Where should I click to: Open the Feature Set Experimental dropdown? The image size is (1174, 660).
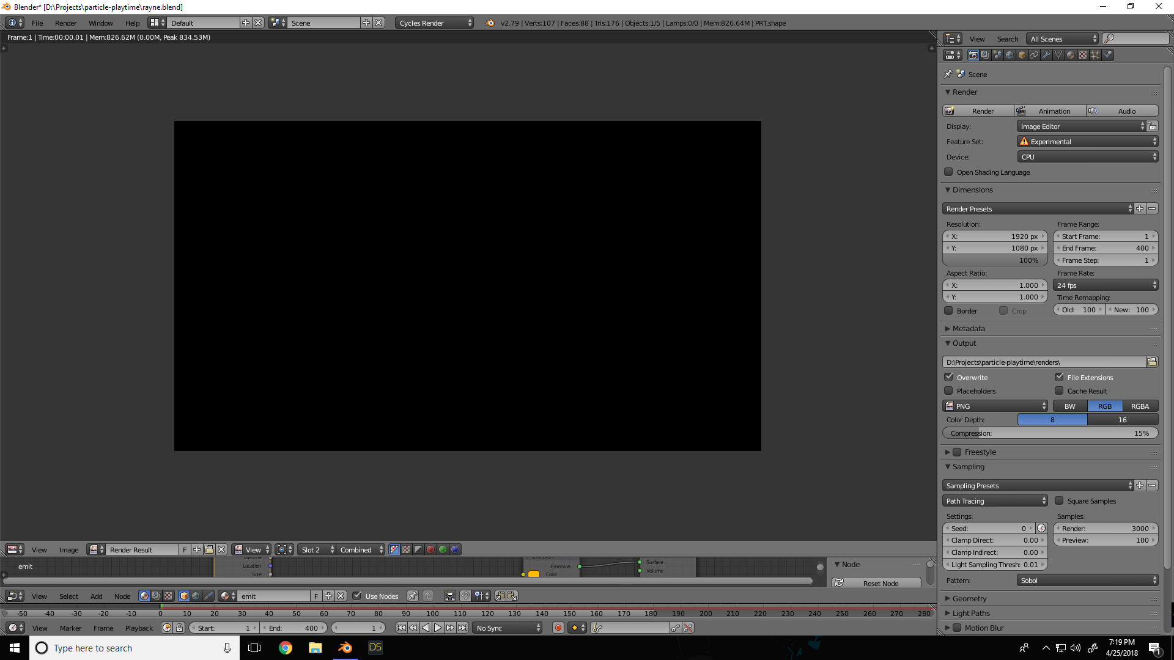click(x=1087, y=142)
